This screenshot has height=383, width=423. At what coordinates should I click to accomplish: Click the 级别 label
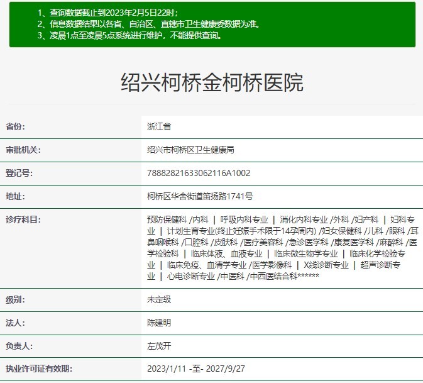(x=15, y=299)
